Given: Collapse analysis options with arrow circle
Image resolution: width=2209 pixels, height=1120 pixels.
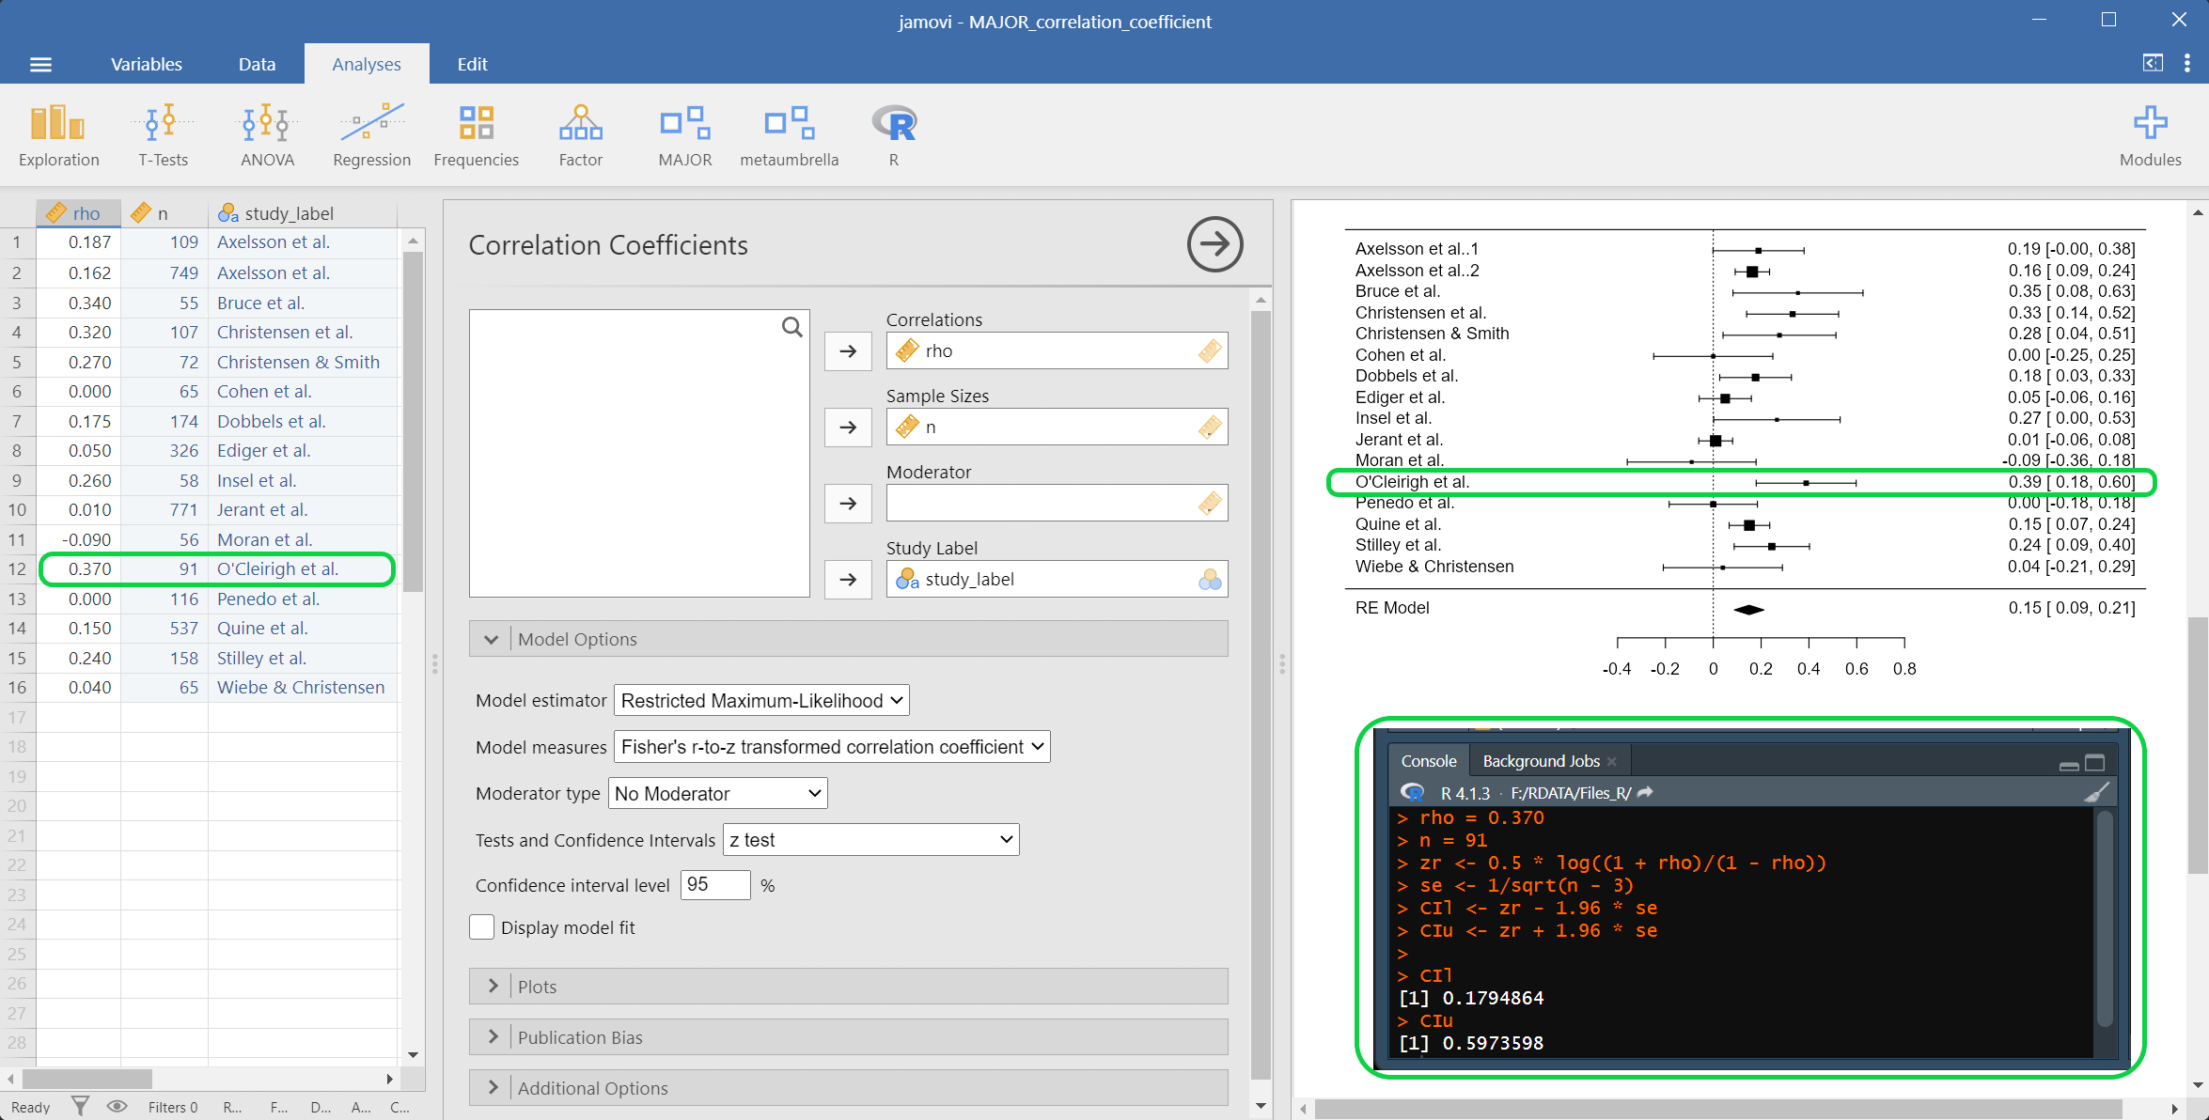Looking at the screenshot, I should 1214,244.
